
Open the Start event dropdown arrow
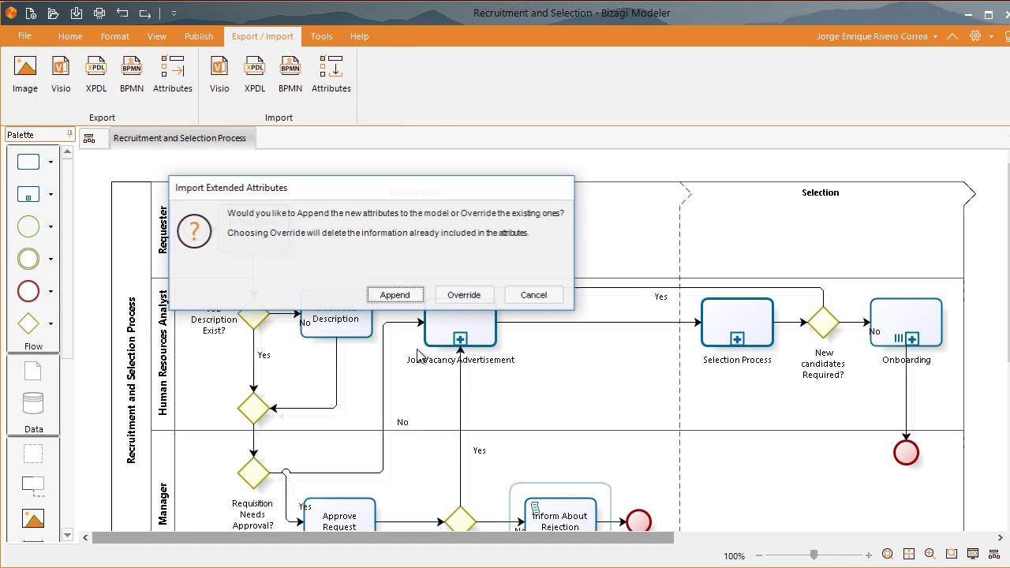(x=50, y=227)
